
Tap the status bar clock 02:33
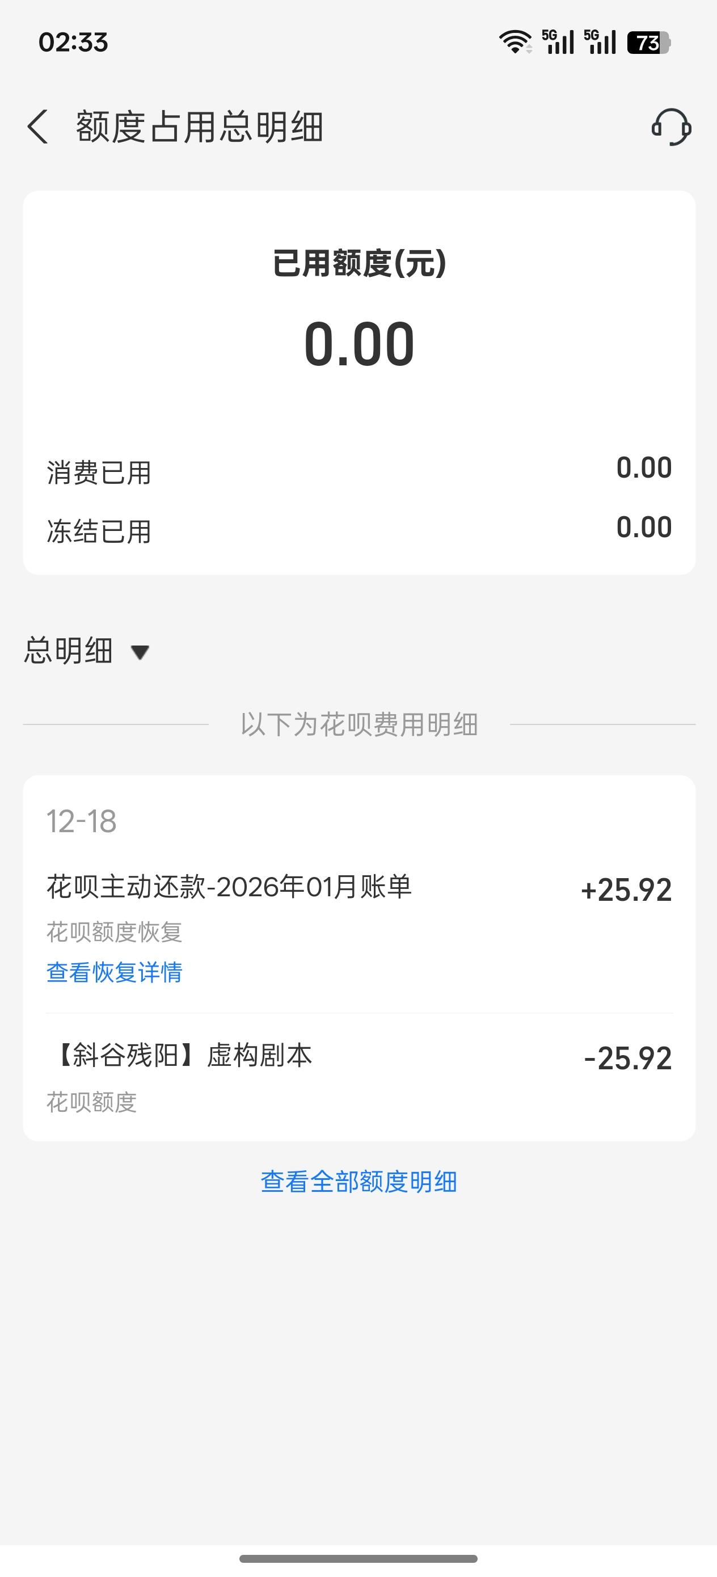pyautogui.click(x=74, y=42)
